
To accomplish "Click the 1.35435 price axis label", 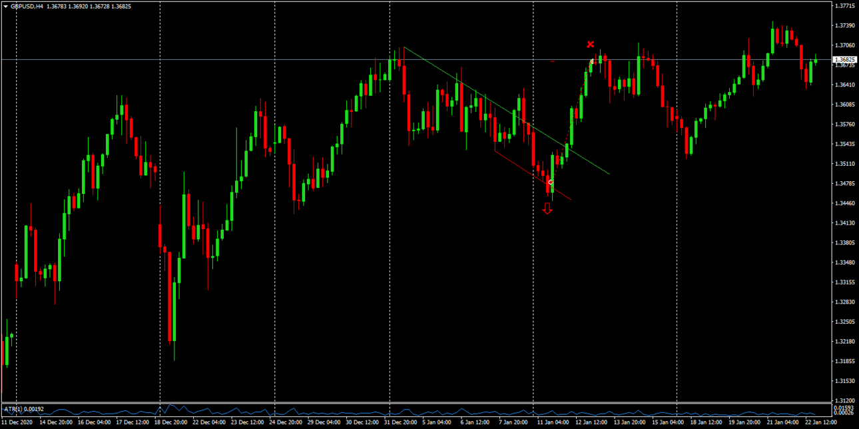I will point(844,144).
